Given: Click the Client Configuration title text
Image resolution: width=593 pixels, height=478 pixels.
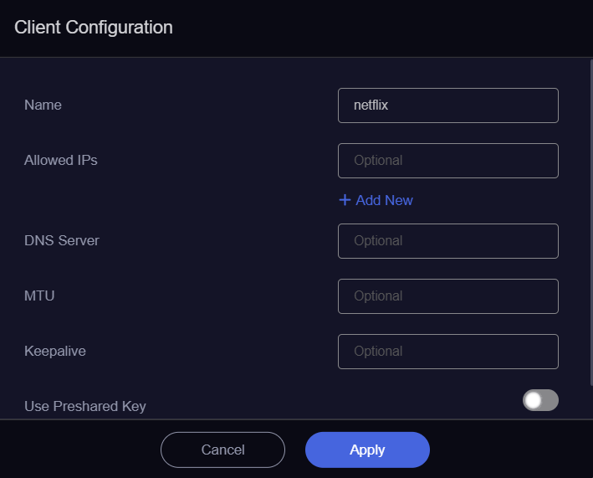Looking at the screenshot, I should pyautogui.click(x=94, y=28).
